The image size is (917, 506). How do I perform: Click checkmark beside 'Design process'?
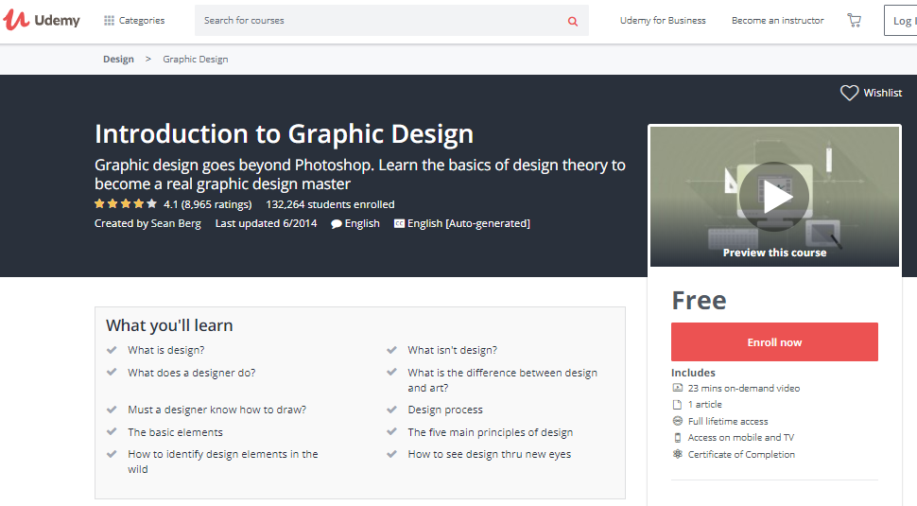pos(391,410)
